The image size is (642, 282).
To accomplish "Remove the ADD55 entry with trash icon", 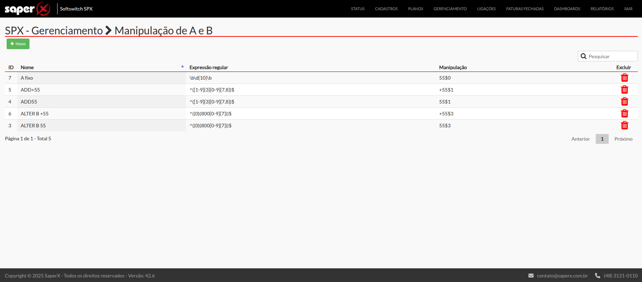I will pyautogui.click(x=624, y=102).
